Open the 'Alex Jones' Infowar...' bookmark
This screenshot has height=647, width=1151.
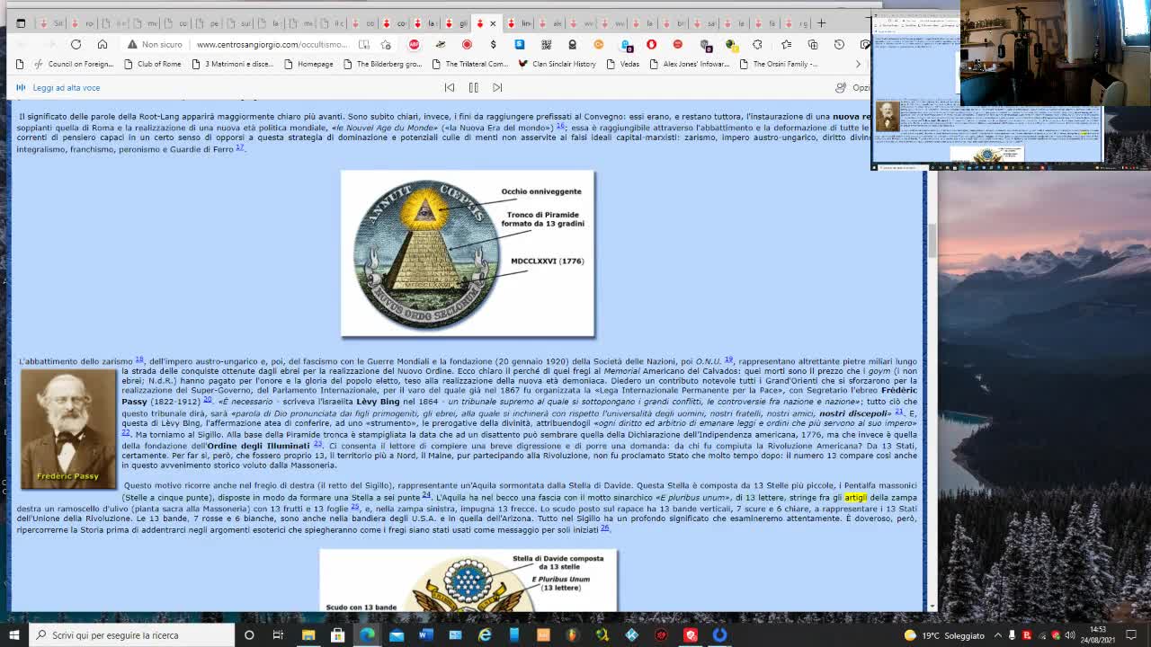click(x=689, y=64)
